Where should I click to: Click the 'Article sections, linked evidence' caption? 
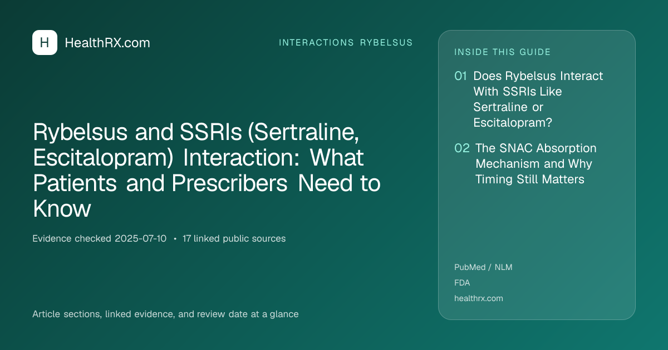pos(165,314)
